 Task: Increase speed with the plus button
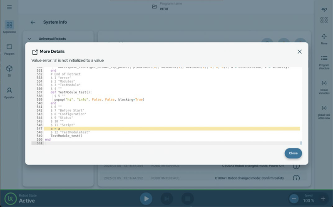coord(323,199)
